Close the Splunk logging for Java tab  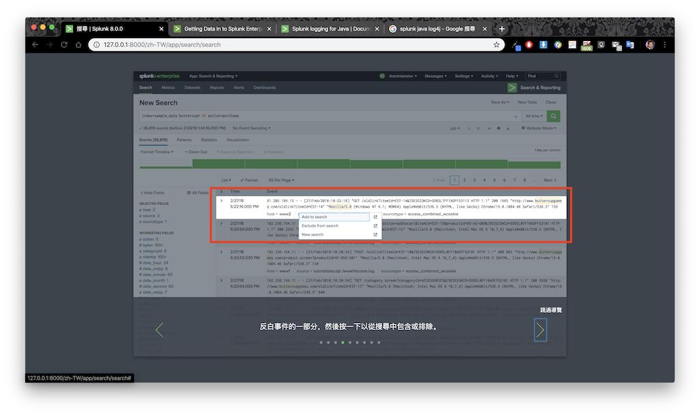(x=377, y=29)
